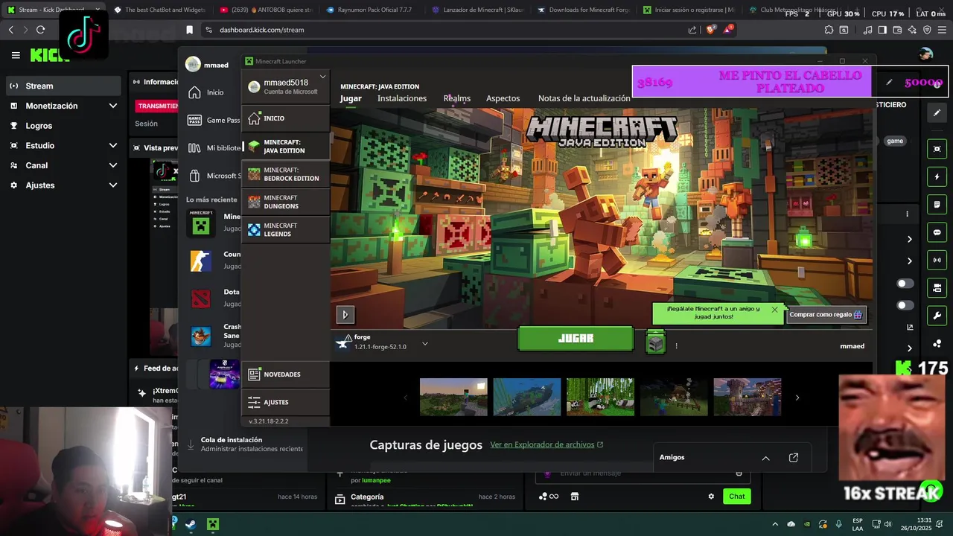Collapse the Amigos panel chevron
The image size is (953, 536).
(765, 458)
